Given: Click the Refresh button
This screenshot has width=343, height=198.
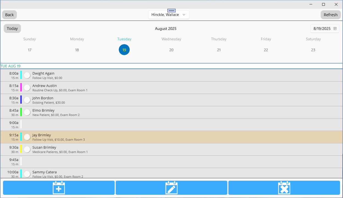Looking at the screenshot, I should pos(331,15).
